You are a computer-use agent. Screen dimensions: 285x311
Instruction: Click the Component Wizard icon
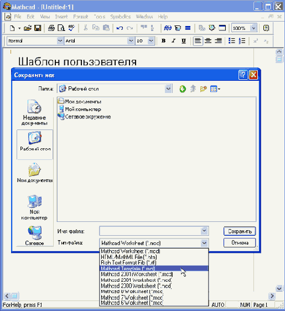212,28
